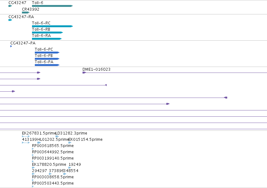Select the Toll-6-PC protein bar
267x188 pixels.
pos(47,53)
